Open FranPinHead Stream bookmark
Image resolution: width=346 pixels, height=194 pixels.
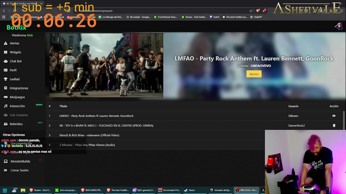pyautogui.click(x=165, y=17)
